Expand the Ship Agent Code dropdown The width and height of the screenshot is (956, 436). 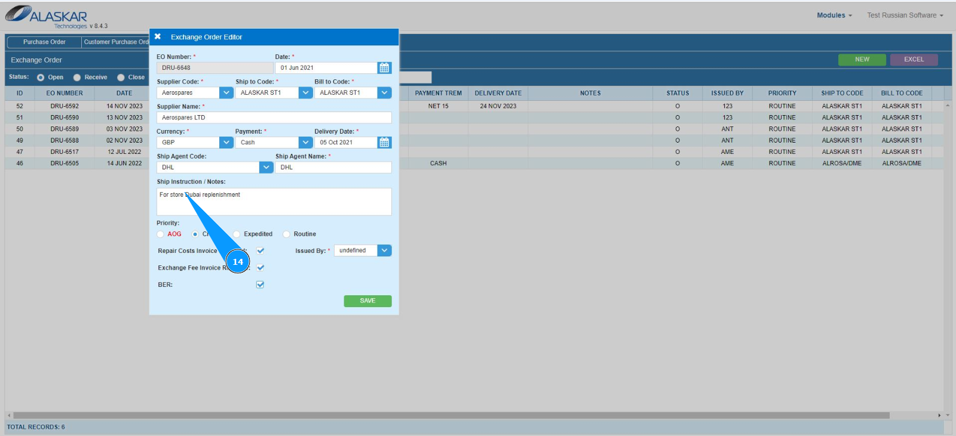(266, 168)
